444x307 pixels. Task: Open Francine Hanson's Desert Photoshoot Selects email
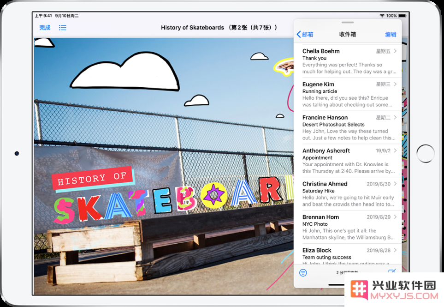(x=348, y=127)
